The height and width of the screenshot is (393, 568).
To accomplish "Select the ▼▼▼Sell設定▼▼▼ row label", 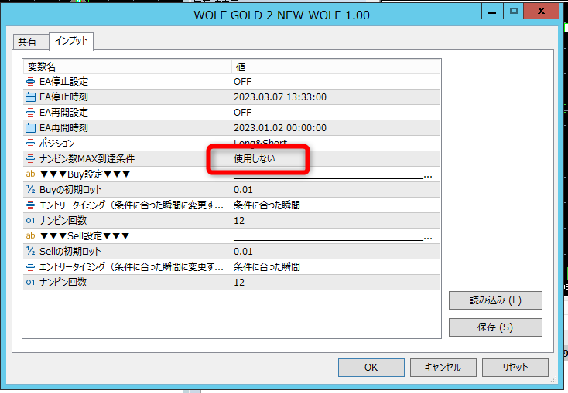I will 84,235.
